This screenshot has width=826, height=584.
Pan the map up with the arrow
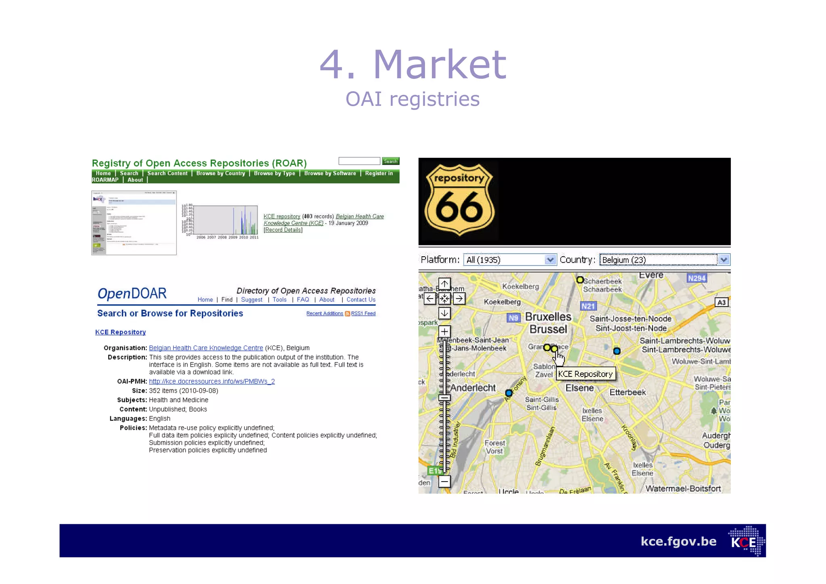tap(444, 284)
